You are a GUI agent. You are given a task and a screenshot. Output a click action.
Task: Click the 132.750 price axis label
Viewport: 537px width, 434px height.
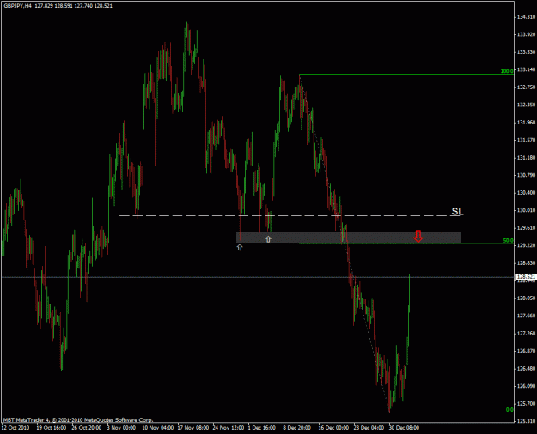(x=526, y=87)
